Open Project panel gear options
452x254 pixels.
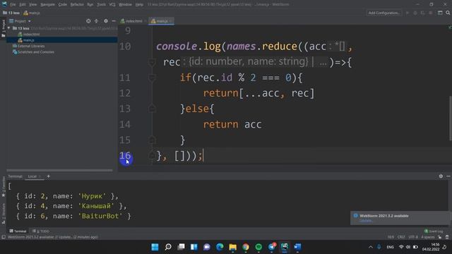point(106,21)
